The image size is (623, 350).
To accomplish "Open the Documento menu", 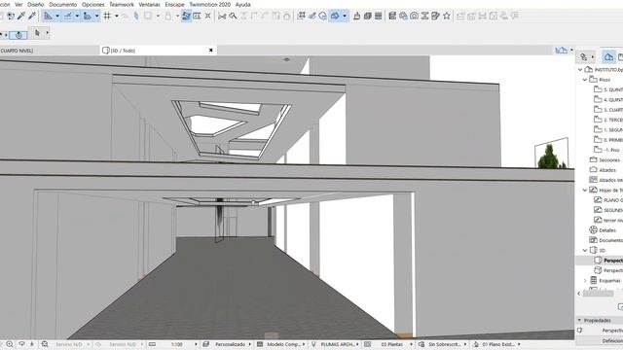I will pos(62,4).
